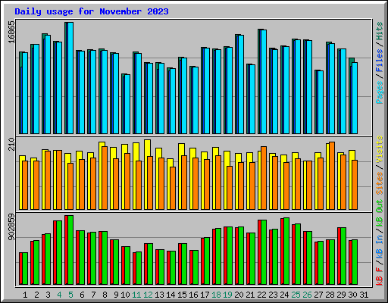
Task: Click day 4 on the x-axis
Action: click(59, 295)
